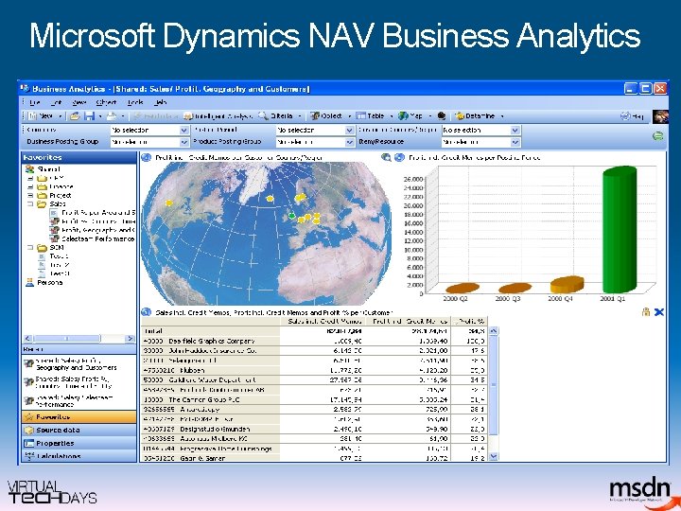This screenshot has height=511, width=681.
Task: Switch to the Source data pane
Action: (79, 431)
